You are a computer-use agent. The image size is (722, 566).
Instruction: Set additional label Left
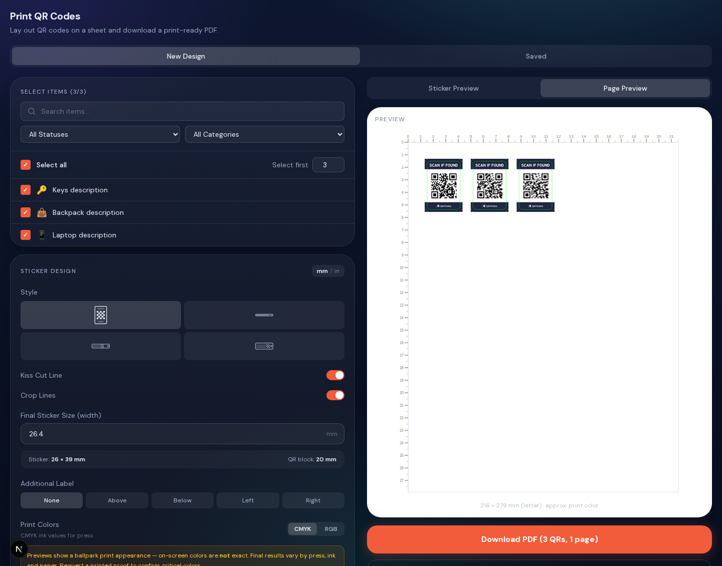click(x=248, y=500)
